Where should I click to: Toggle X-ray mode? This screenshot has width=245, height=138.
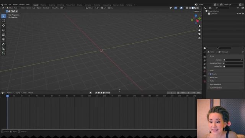pos(187,8)
